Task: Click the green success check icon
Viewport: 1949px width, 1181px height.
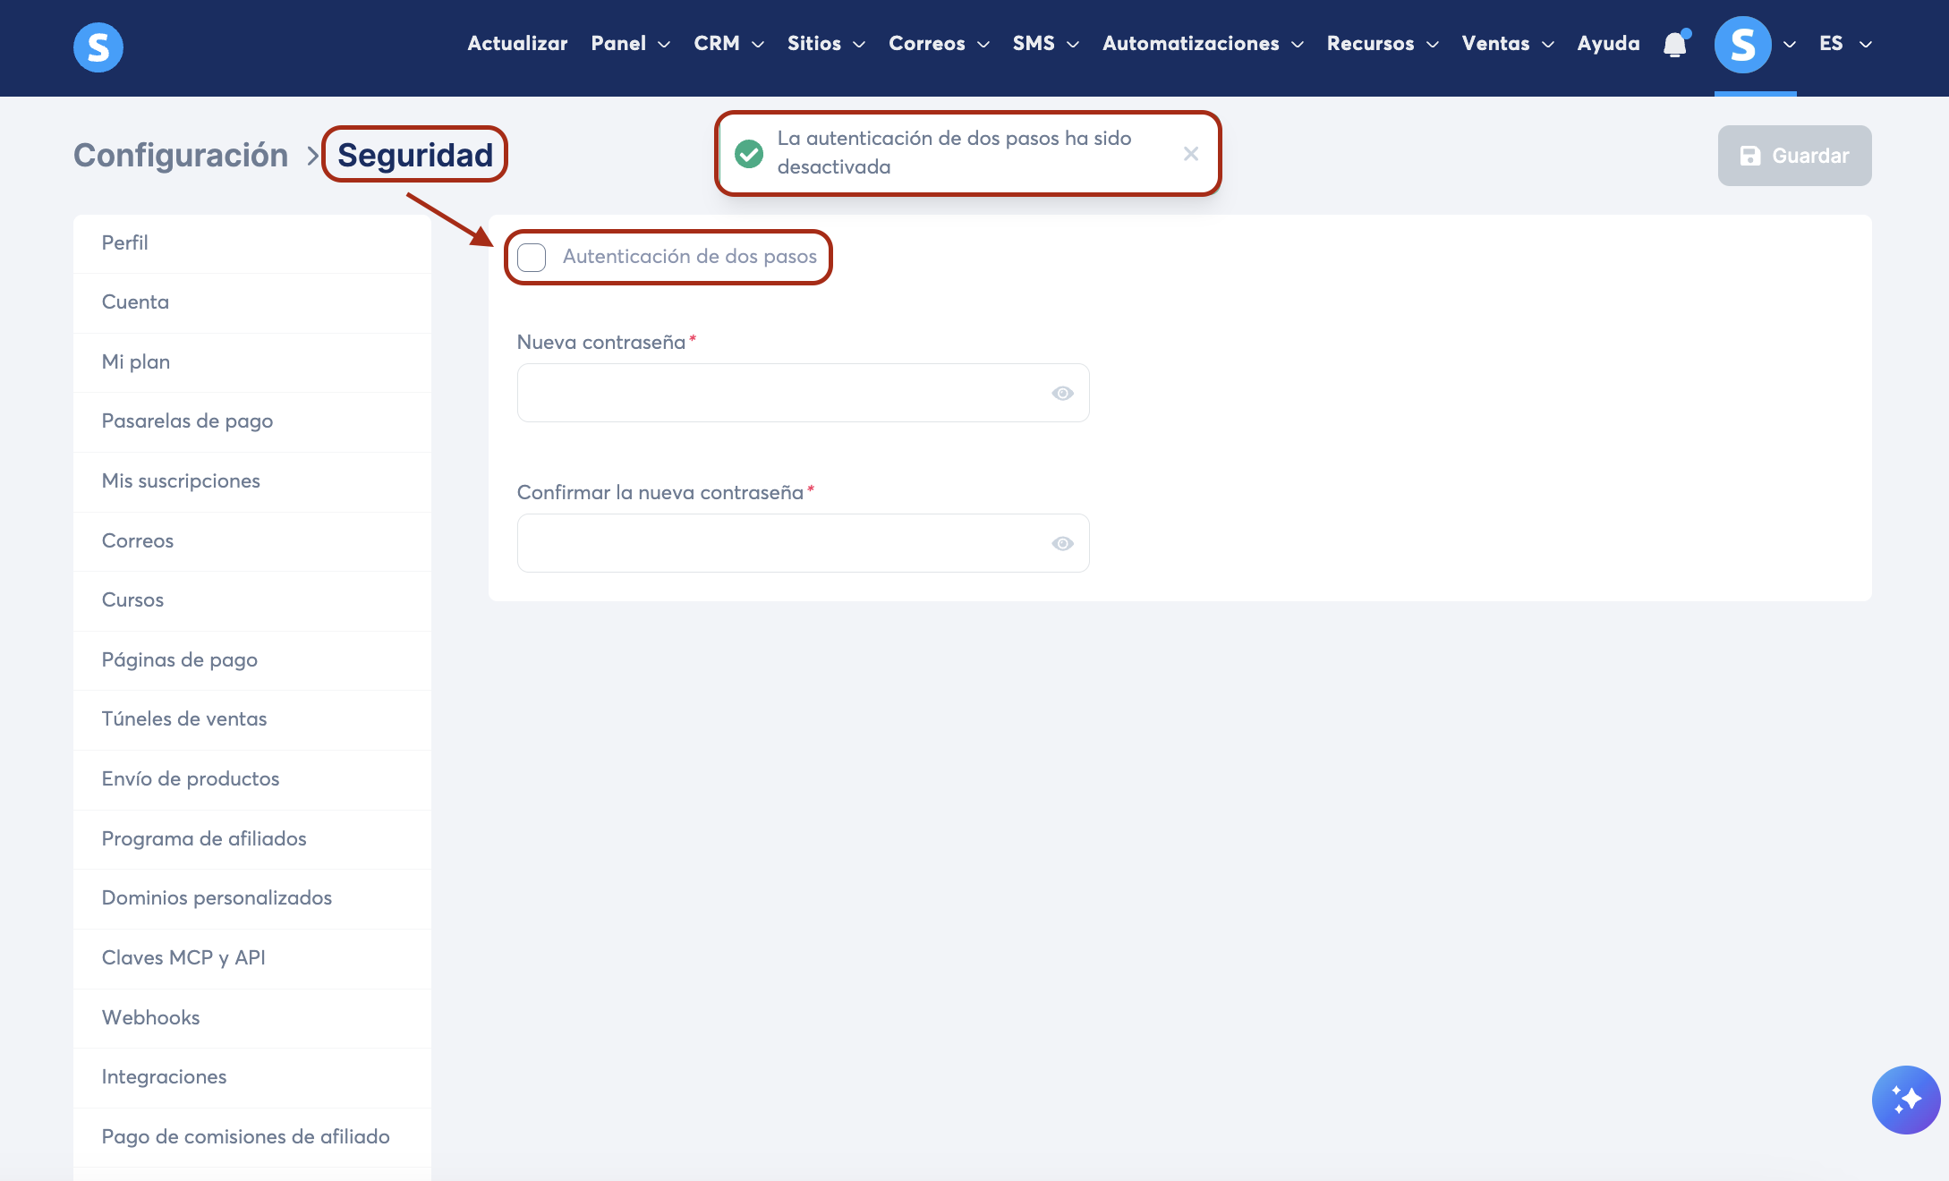Action: [749, 154]
